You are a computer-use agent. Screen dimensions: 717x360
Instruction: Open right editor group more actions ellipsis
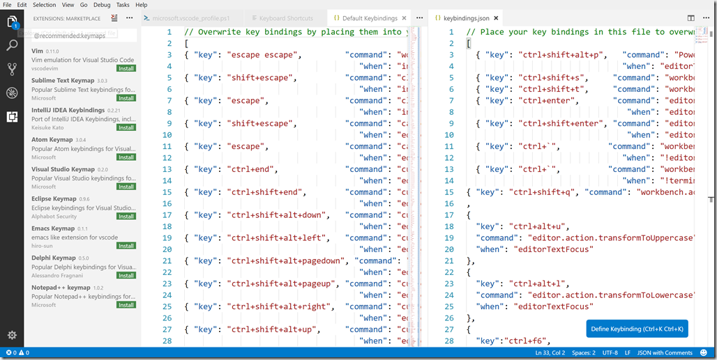[705, 18]
